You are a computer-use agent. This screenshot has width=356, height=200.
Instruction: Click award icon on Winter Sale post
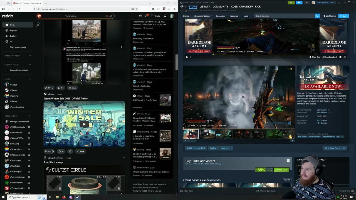pyautogui.click(x=70, y=151)
